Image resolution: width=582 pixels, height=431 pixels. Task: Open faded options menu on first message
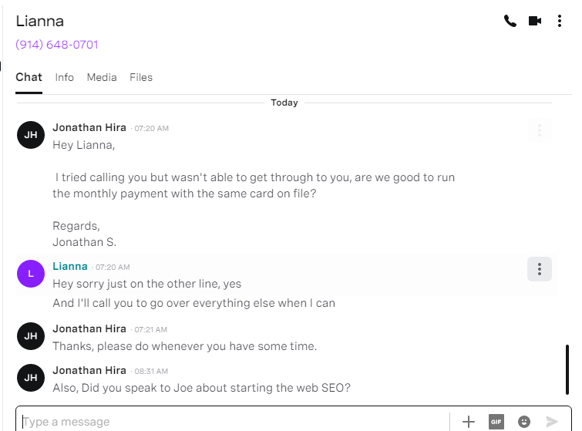pos(540,130)
